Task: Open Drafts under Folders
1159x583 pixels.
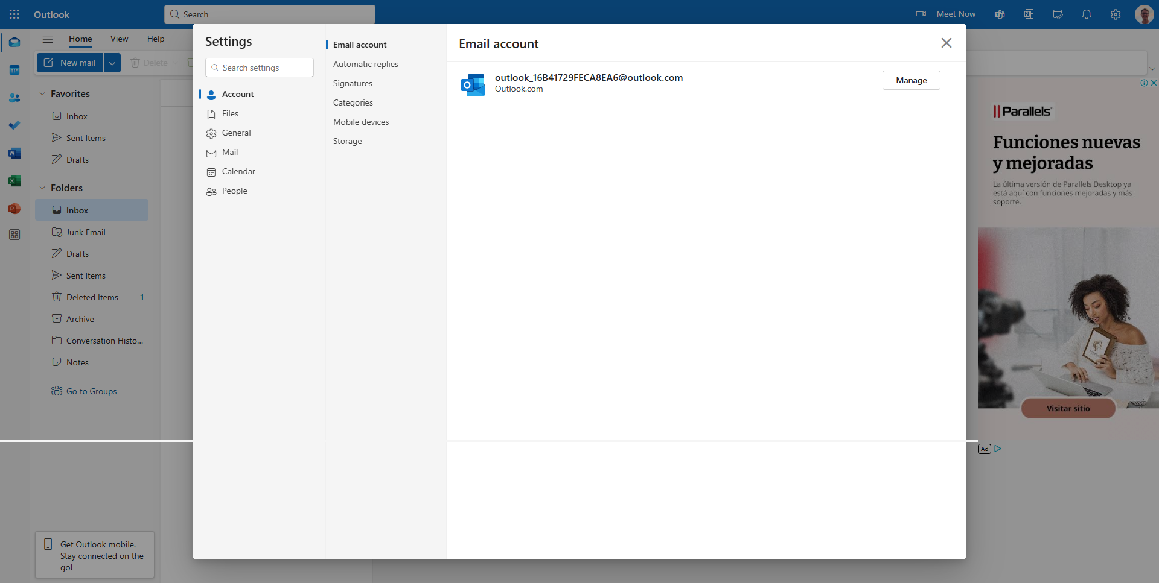Action: coord(92,254)
